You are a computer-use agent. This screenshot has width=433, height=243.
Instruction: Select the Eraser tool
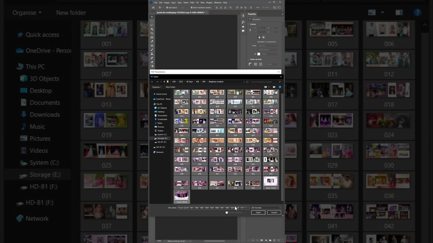152,62
